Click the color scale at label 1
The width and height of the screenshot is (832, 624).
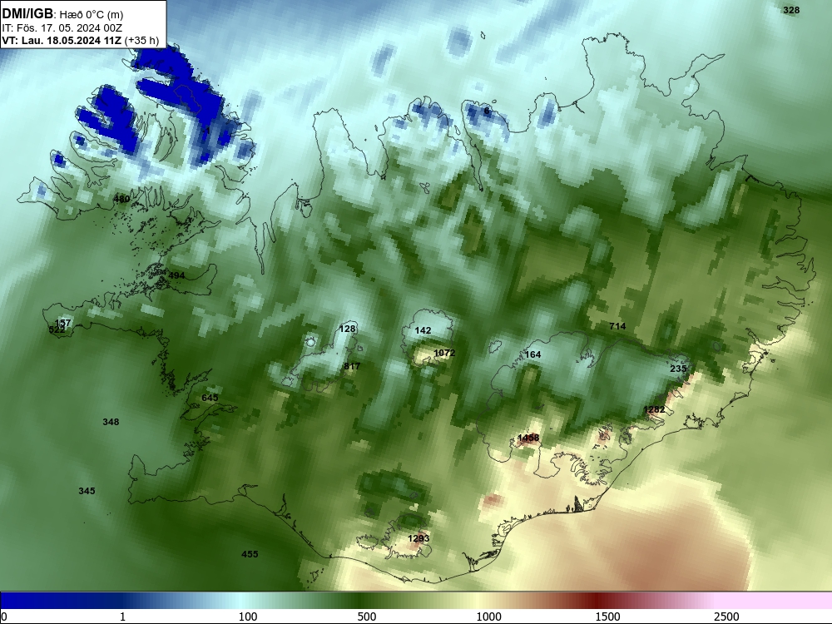[122, 617]
